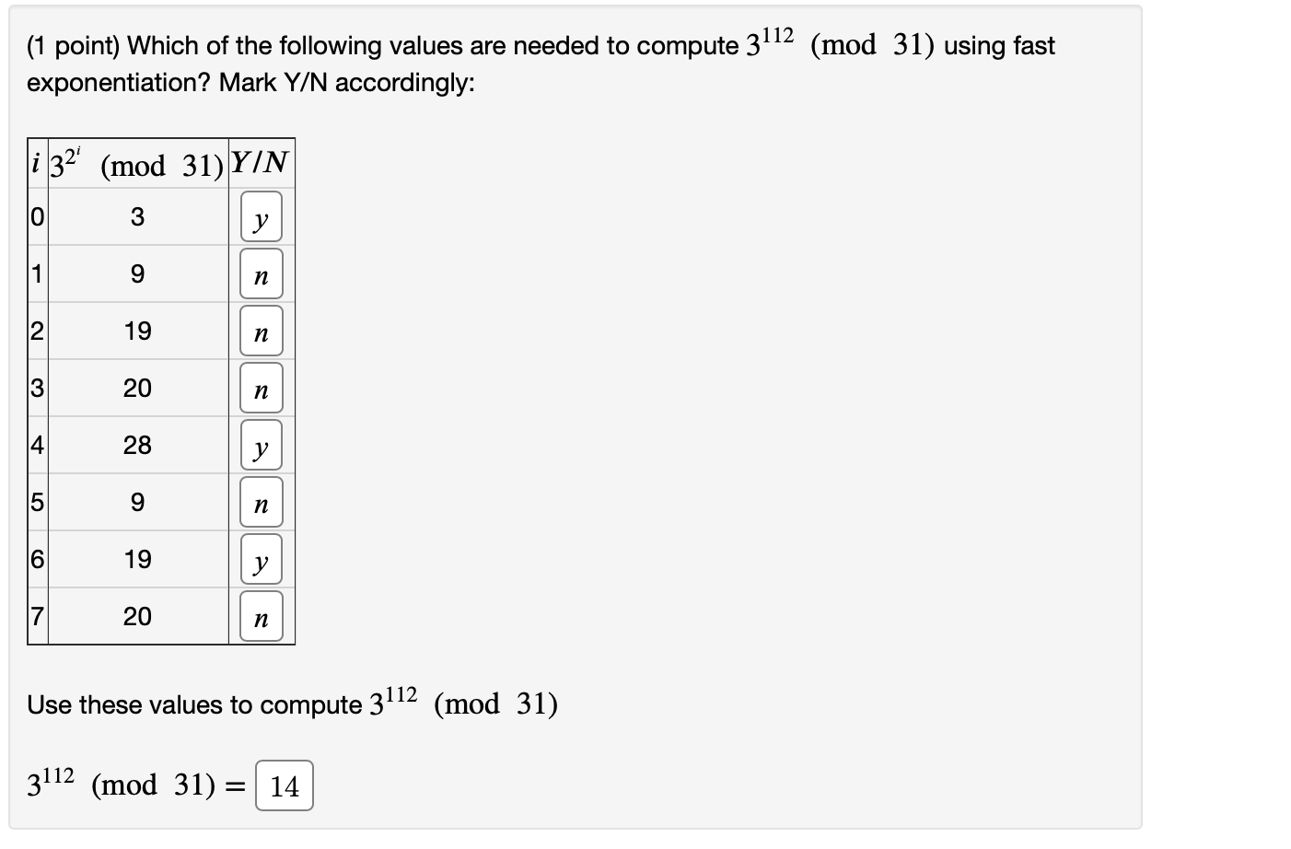Click the table cell showing value 20 at i=3
The height and width of the screenshot is (849, 1291).
tap(136, 389)
